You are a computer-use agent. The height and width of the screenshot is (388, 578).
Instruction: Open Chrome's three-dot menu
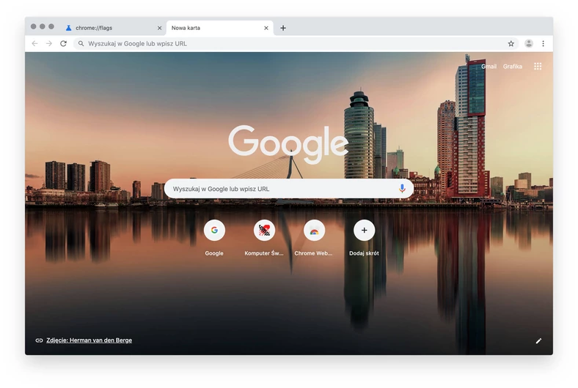(x=543, y=43)
